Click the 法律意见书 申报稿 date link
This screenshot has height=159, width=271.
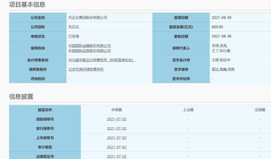click(x=116, y=156)
